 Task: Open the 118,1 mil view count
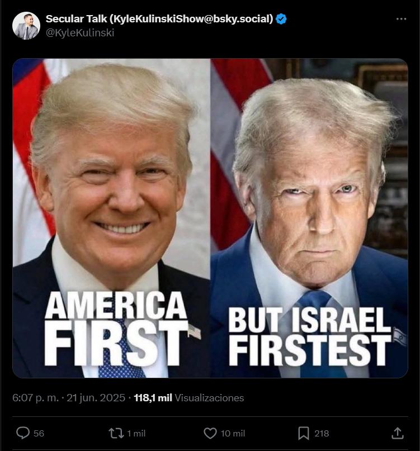(153, 398)
